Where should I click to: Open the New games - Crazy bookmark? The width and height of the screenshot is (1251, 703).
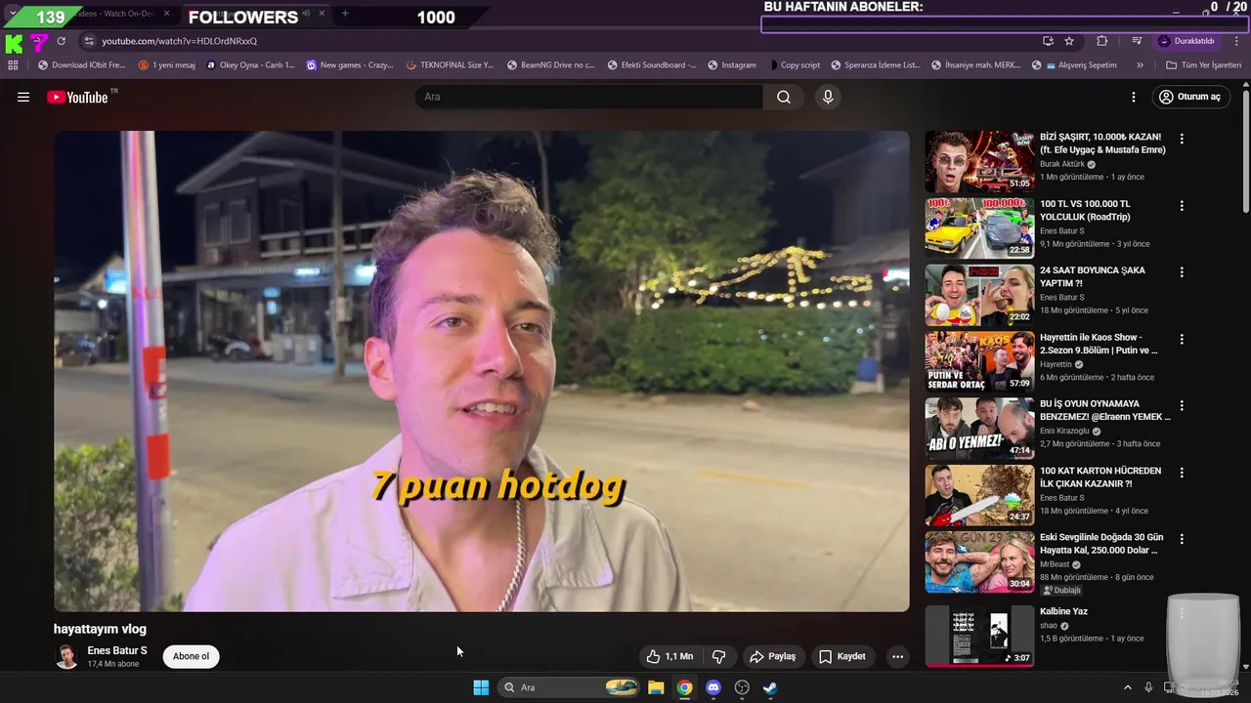pyautogui.click(x=350, y=65)
